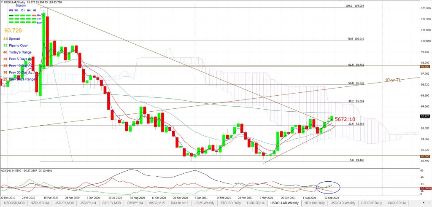Viewport: 432px width, 207px height.
Task: Click the EMA signal row label
Action: 40,22
